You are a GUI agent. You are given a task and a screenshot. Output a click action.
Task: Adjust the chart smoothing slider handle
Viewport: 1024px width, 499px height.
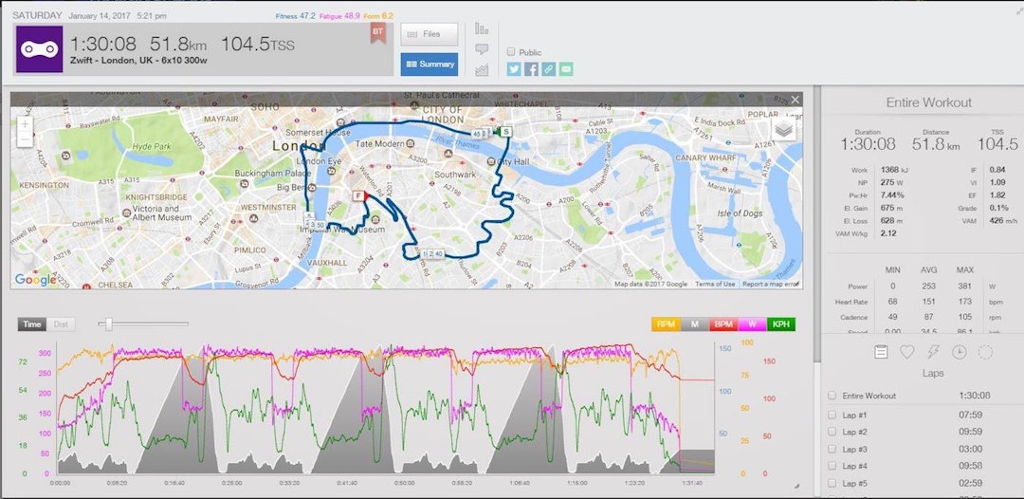109,323
